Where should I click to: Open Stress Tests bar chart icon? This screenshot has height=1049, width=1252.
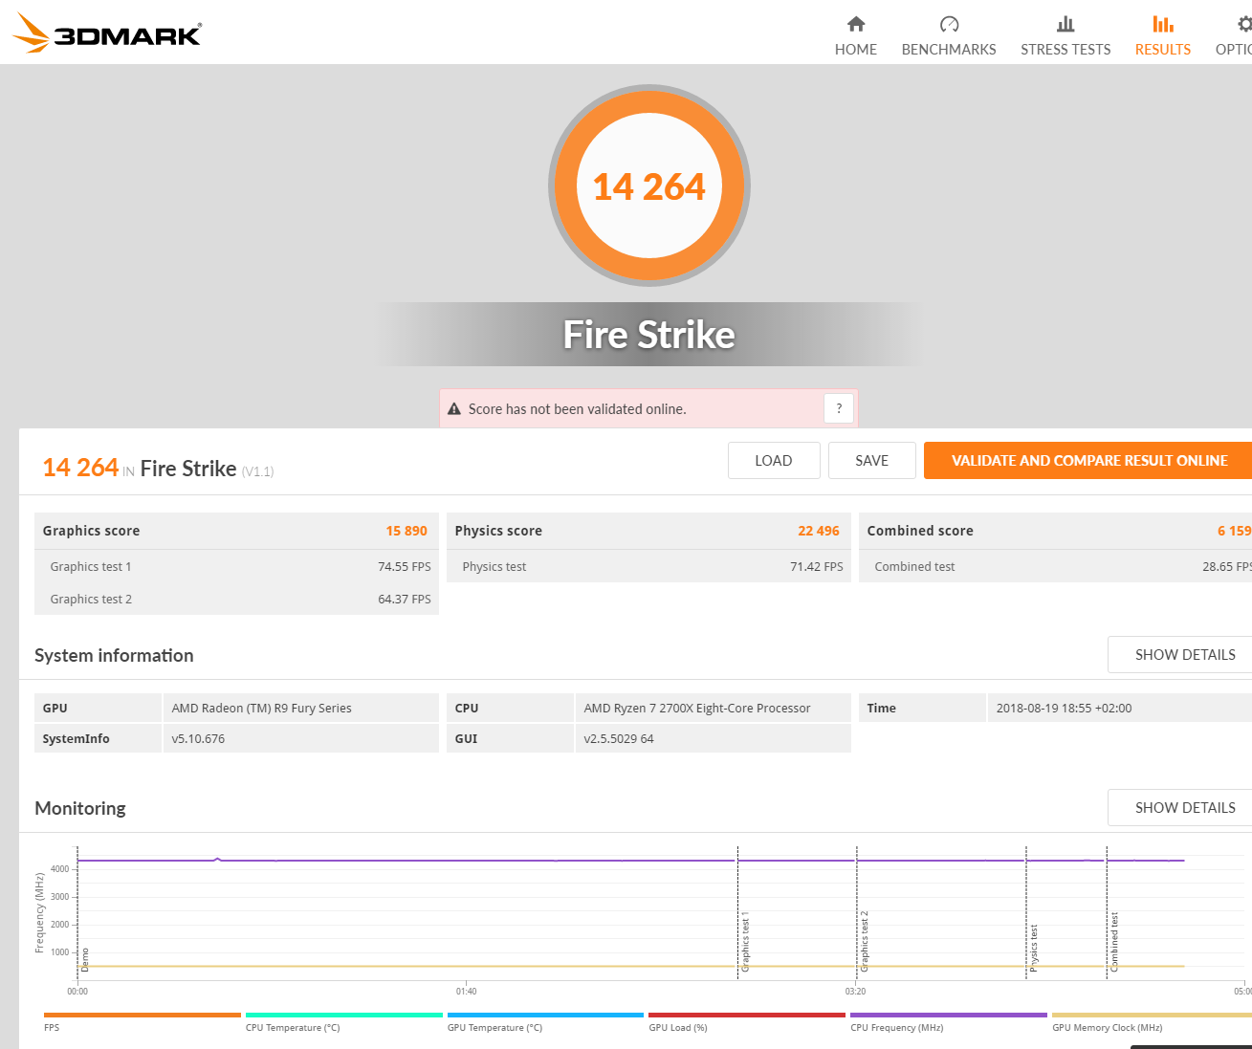click(1065, 24)
